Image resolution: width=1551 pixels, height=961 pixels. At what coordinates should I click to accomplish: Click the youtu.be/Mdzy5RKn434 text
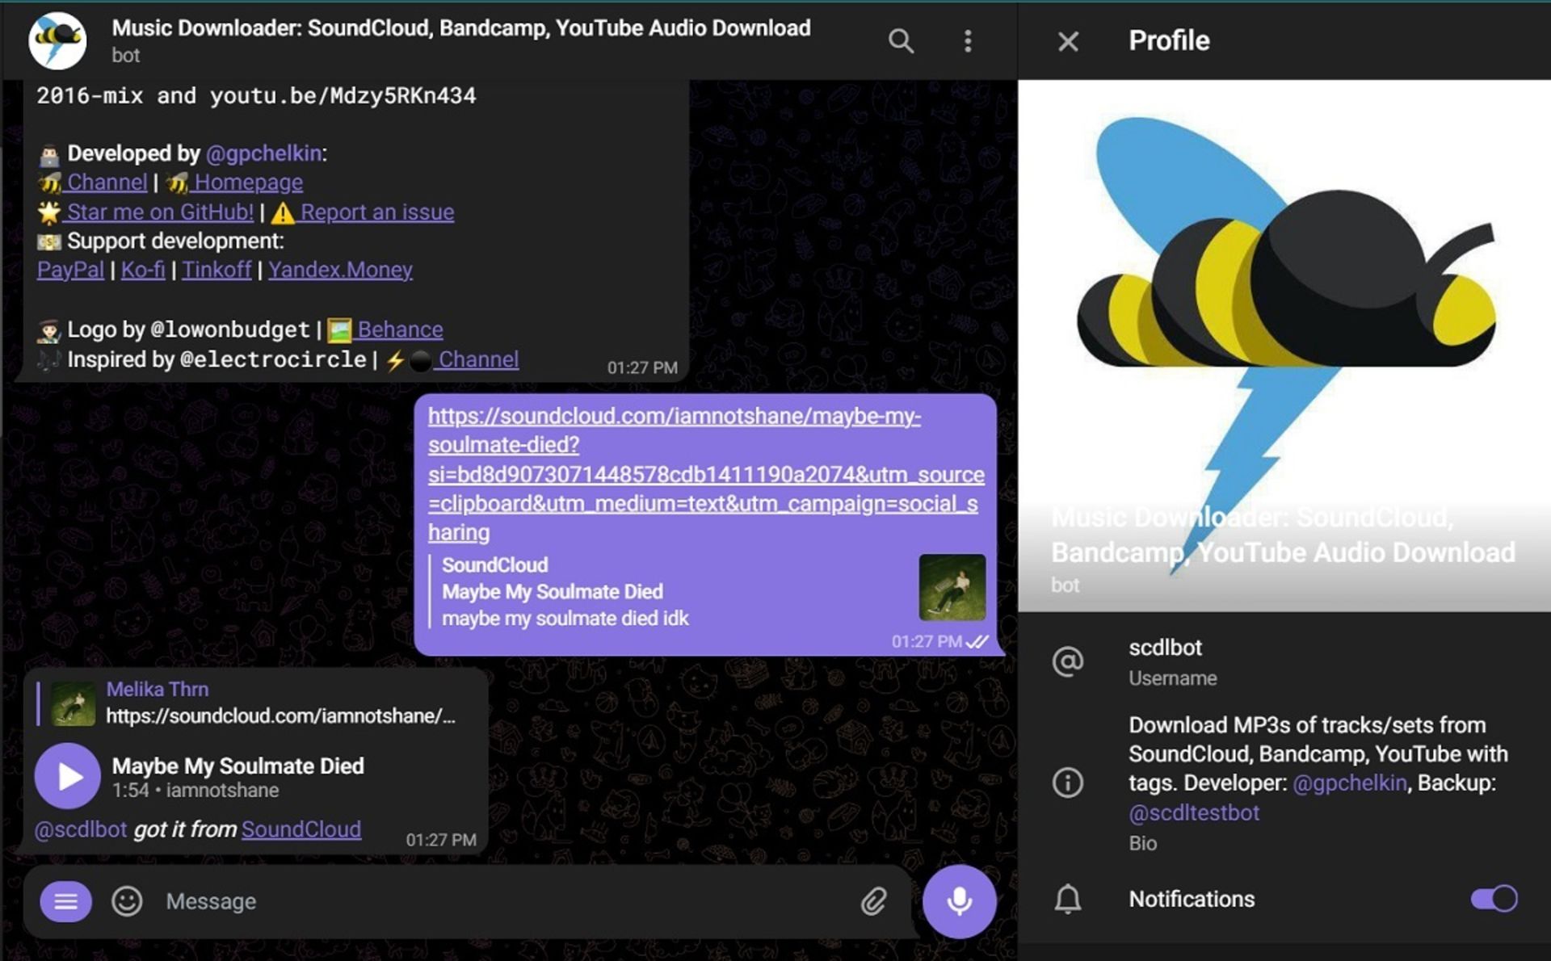tap(343, 96)
